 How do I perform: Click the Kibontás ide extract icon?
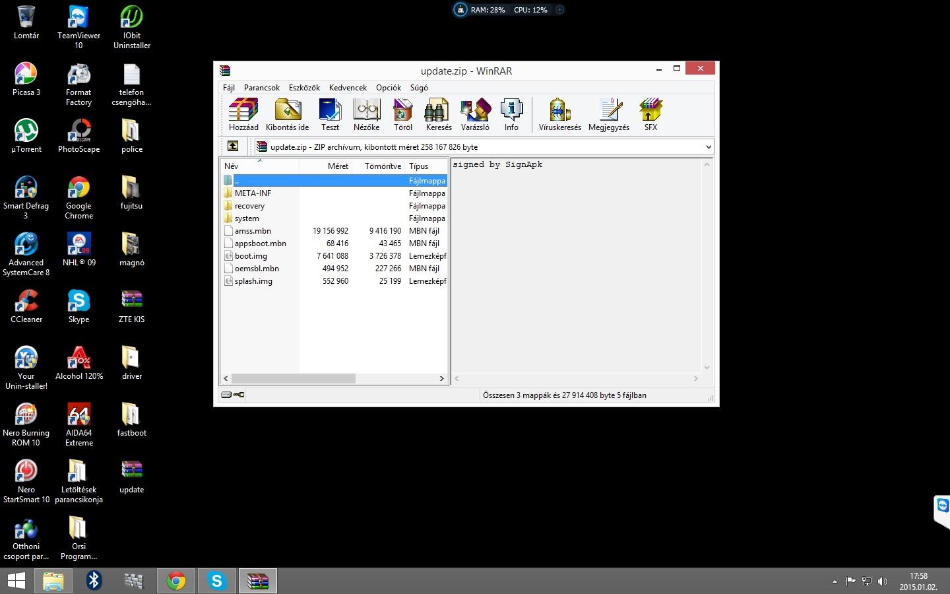click(x=287, y=115)
